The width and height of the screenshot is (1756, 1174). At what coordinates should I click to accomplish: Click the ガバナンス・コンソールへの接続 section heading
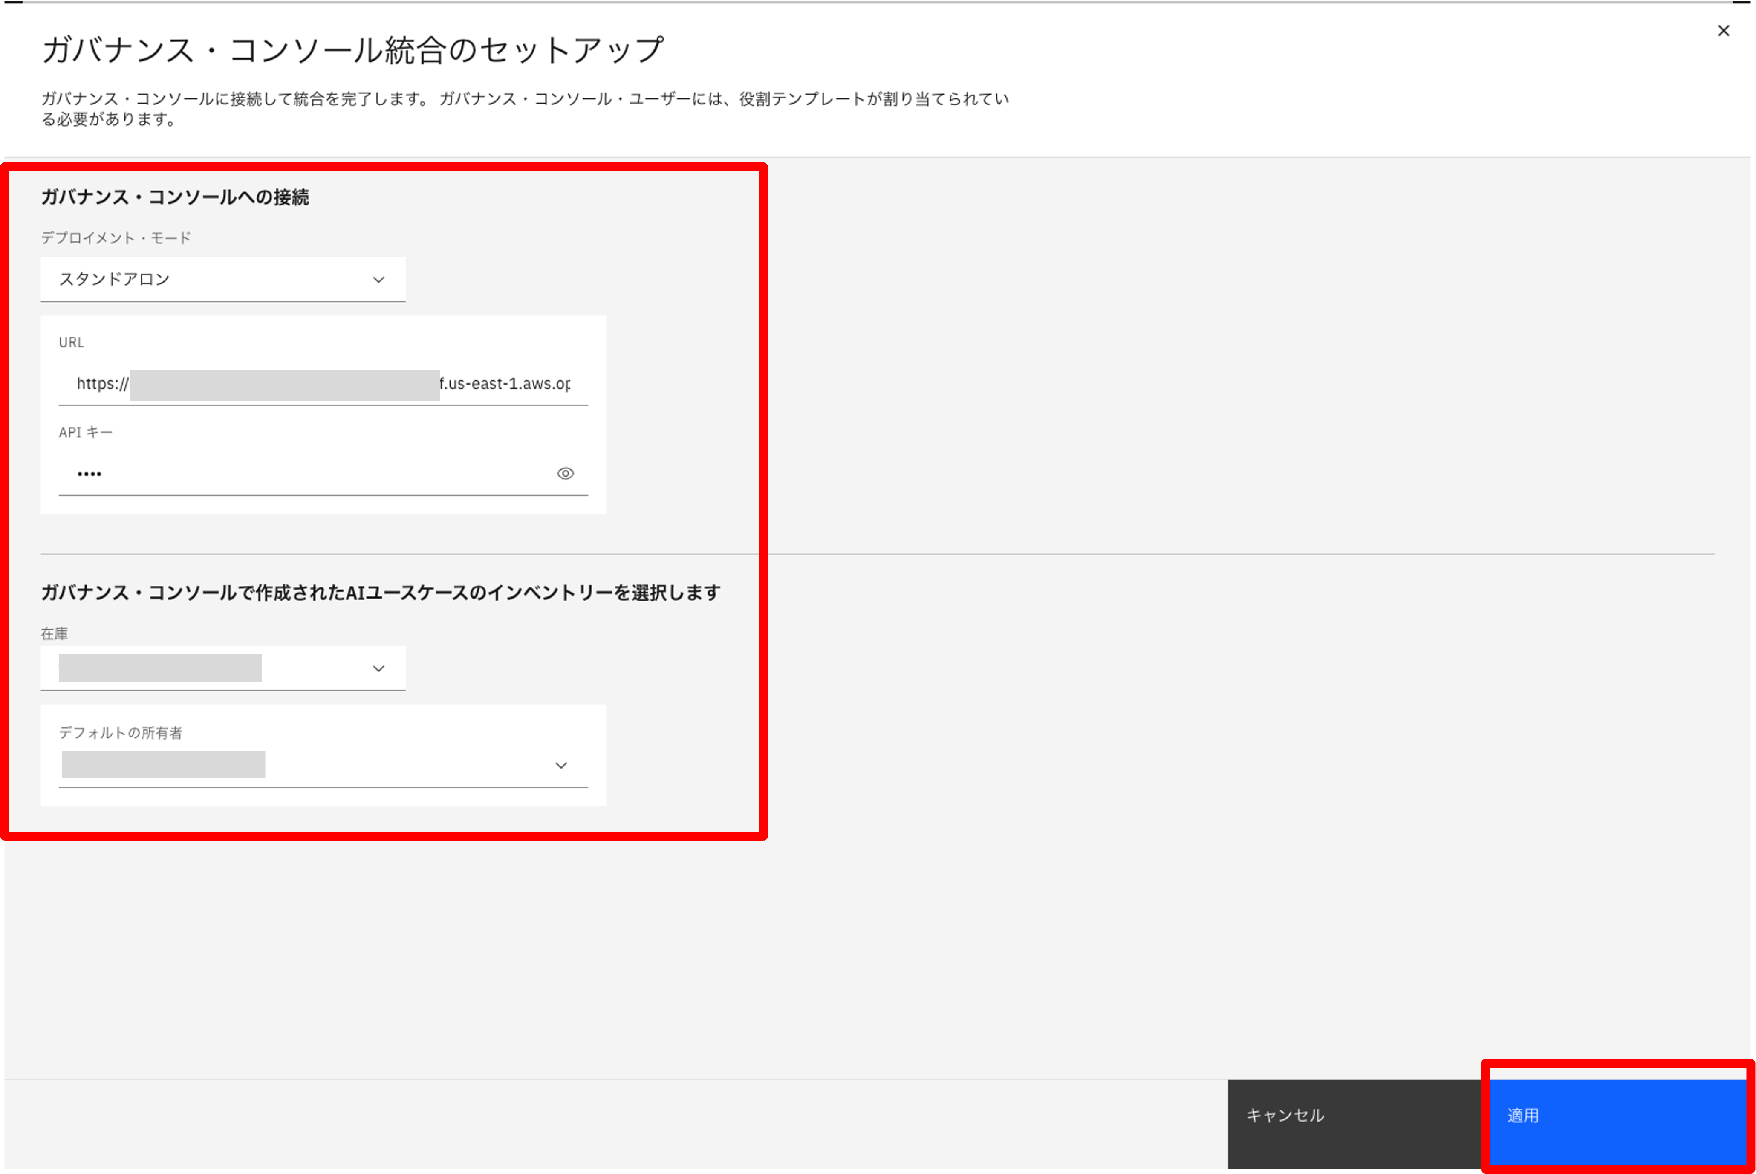click(x=174, y=197)
